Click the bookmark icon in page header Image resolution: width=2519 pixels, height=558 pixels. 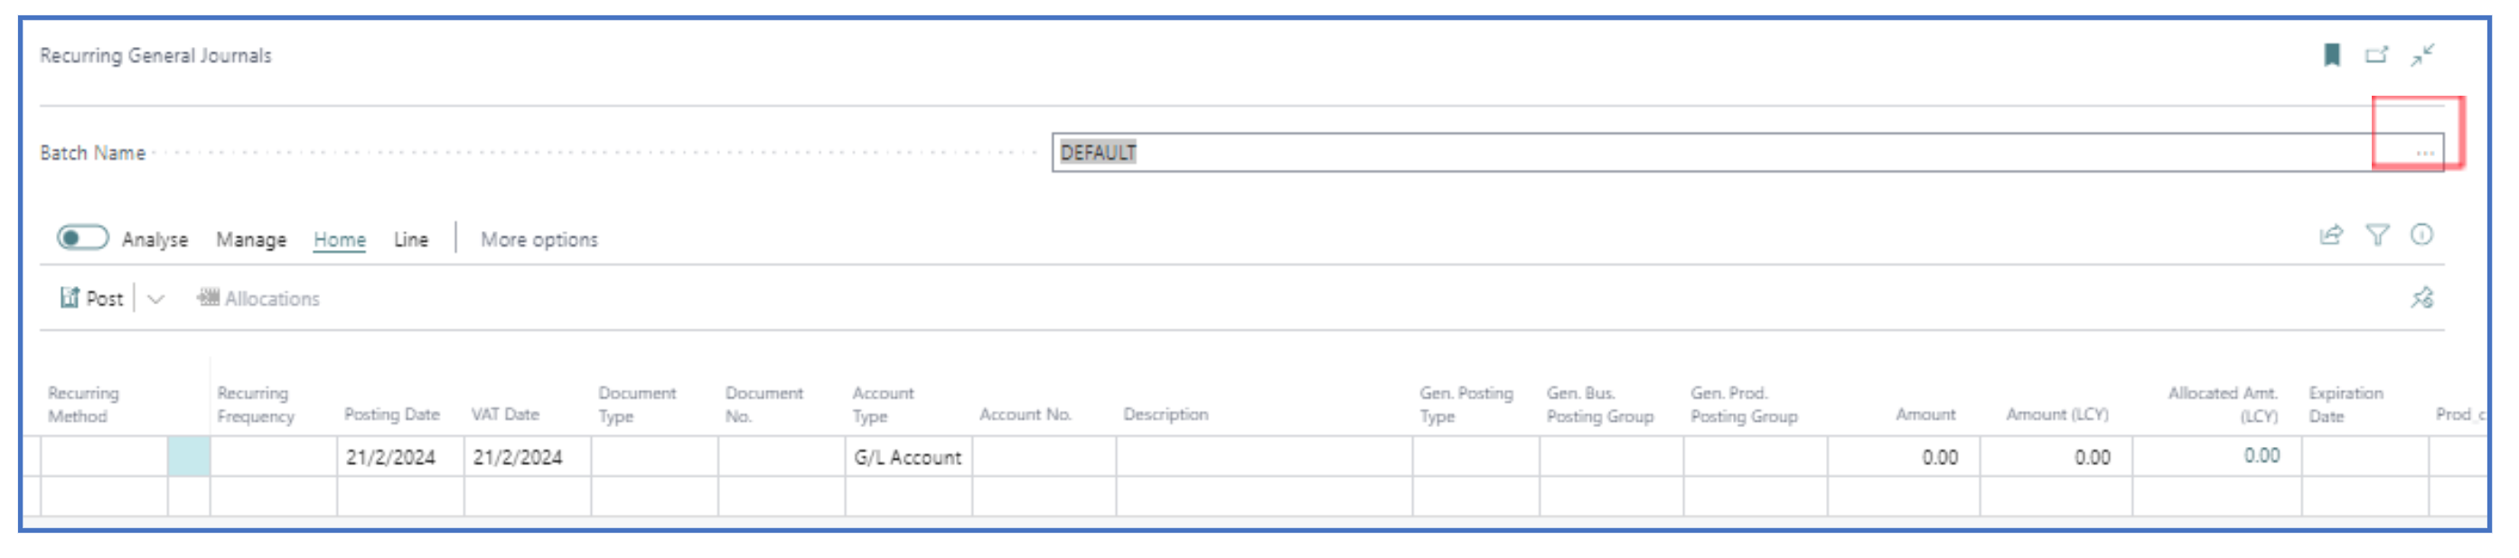click(2331, 56)
